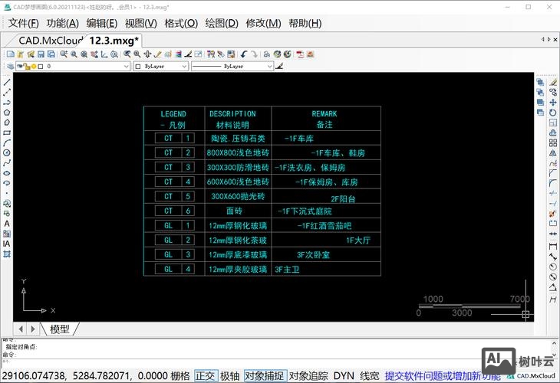Click the Save file icon
The height and width of the screenshot is (383, 560).
pyautogui.click(x=41, y=54)
